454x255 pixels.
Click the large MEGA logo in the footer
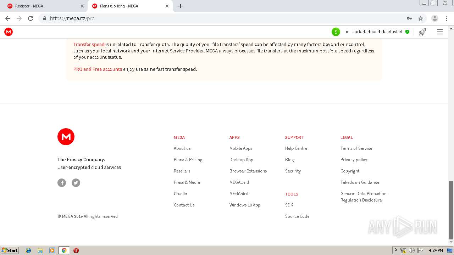(66, 137)
